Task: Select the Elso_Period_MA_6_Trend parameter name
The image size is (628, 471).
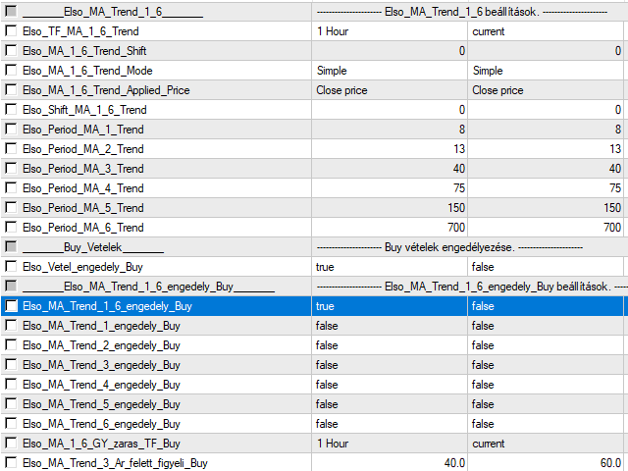Action: click(x=82, y=228)
